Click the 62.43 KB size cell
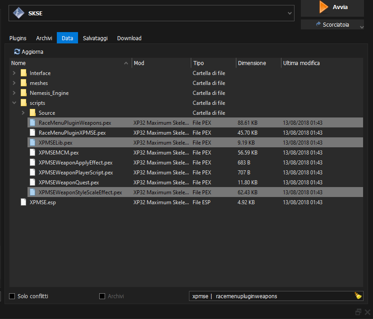The width and height of the screenshot is (373, 319). coord(248,192)
